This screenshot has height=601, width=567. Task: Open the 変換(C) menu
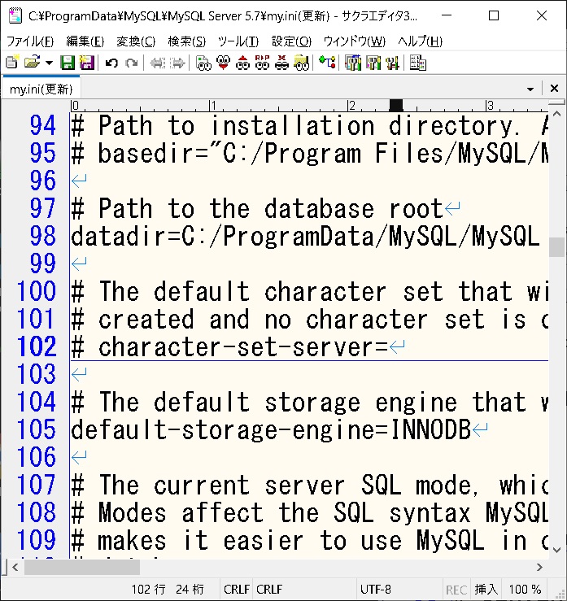pyautogui.click(x=136, y=41)
